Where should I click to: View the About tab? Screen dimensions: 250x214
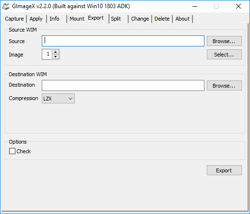(182, 19)
